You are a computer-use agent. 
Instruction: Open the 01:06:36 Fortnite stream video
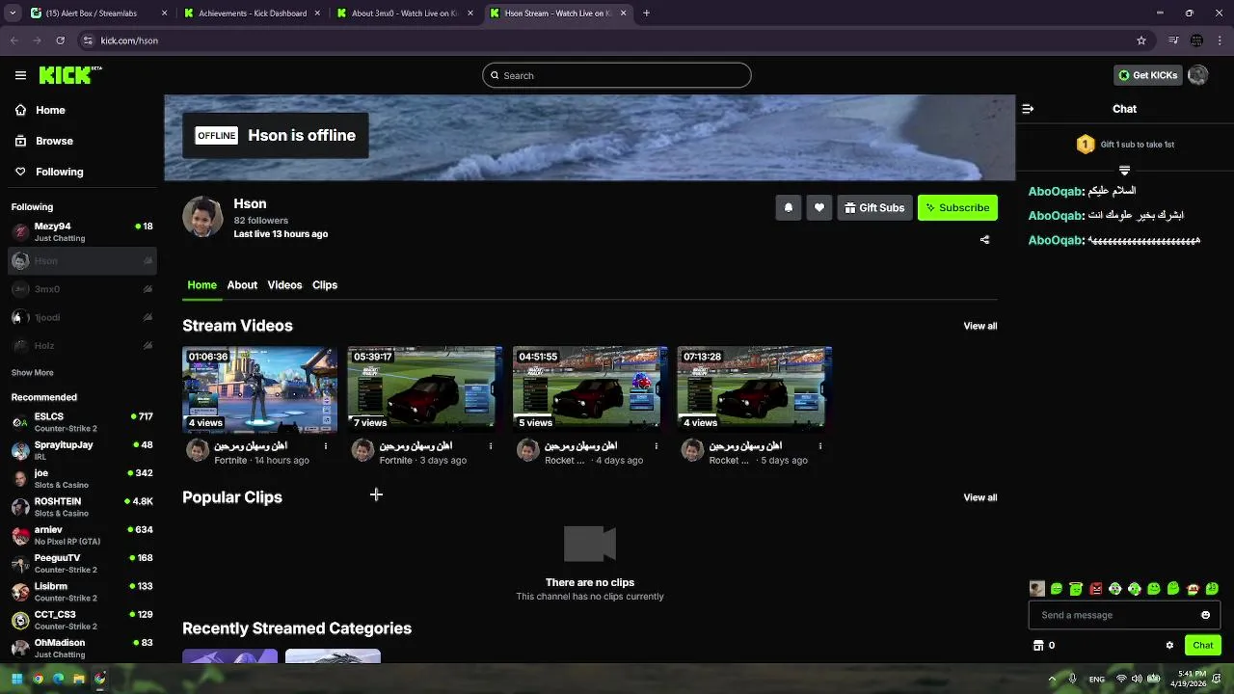pos(260,389)
